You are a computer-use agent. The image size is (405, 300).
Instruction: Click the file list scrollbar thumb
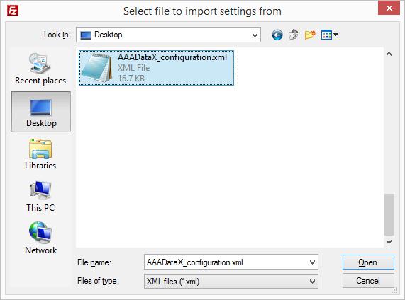coord(389,214)
